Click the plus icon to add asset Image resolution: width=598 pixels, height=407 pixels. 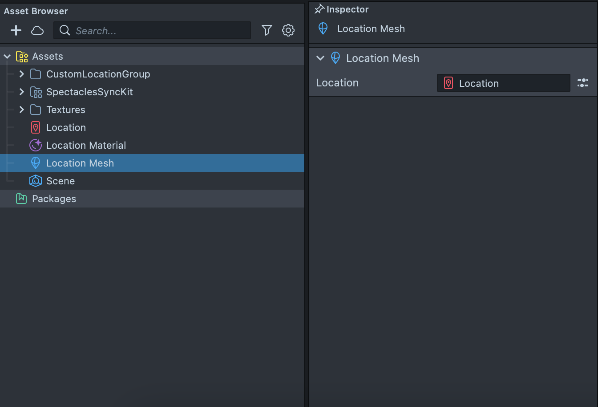pos(16,30)
